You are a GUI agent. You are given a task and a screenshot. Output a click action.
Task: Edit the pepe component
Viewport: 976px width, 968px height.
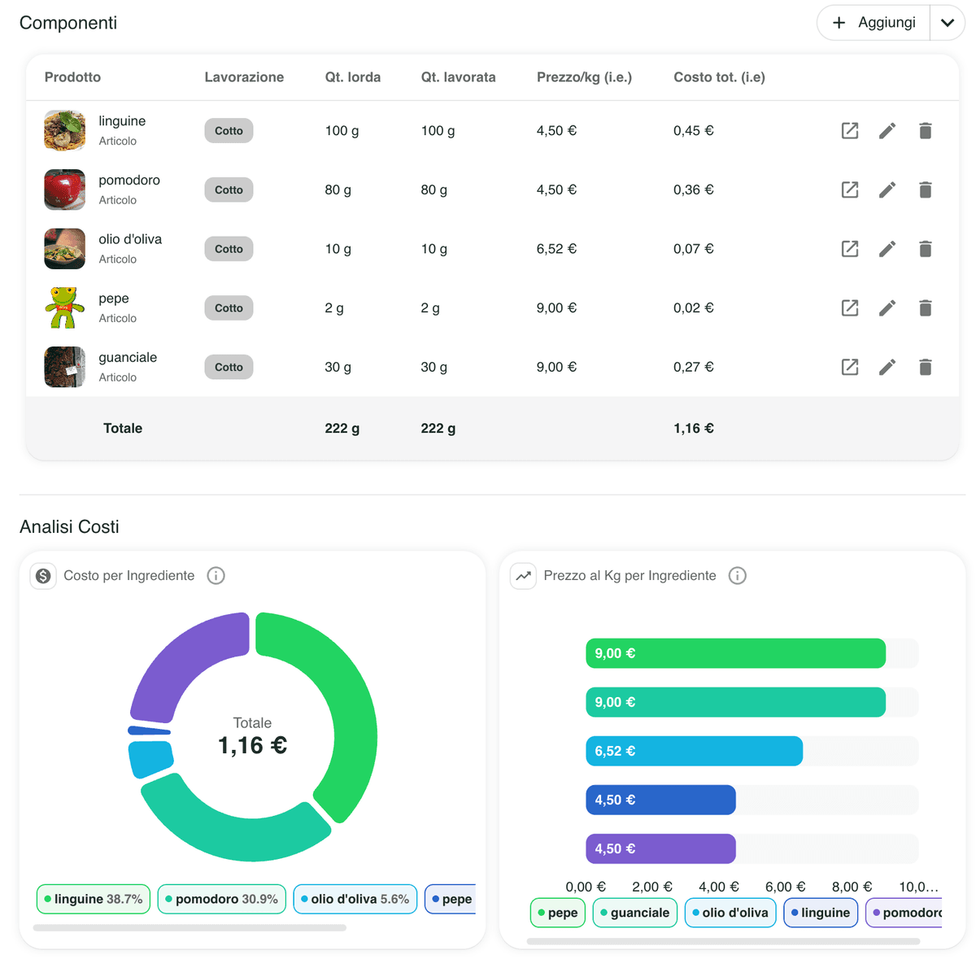pos(887,308)
